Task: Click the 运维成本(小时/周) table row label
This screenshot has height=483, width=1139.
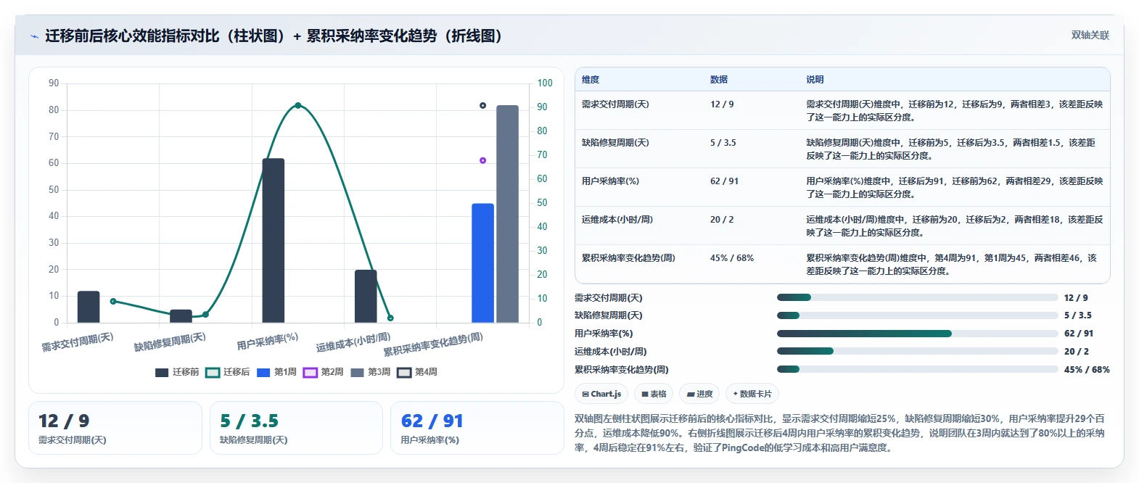Action: tap(617, 220)
